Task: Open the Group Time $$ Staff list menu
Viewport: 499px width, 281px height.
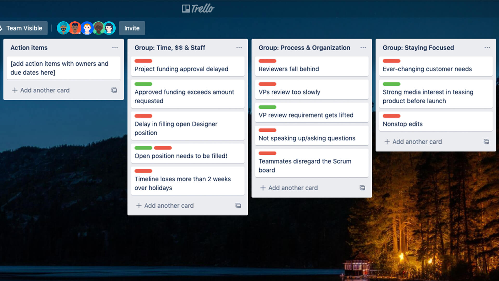Action: [239, 48]
